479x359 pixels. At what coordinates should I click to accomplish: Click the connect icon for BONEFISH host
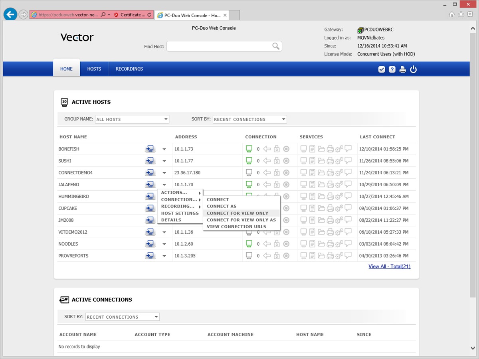click(x=150, y=149)
